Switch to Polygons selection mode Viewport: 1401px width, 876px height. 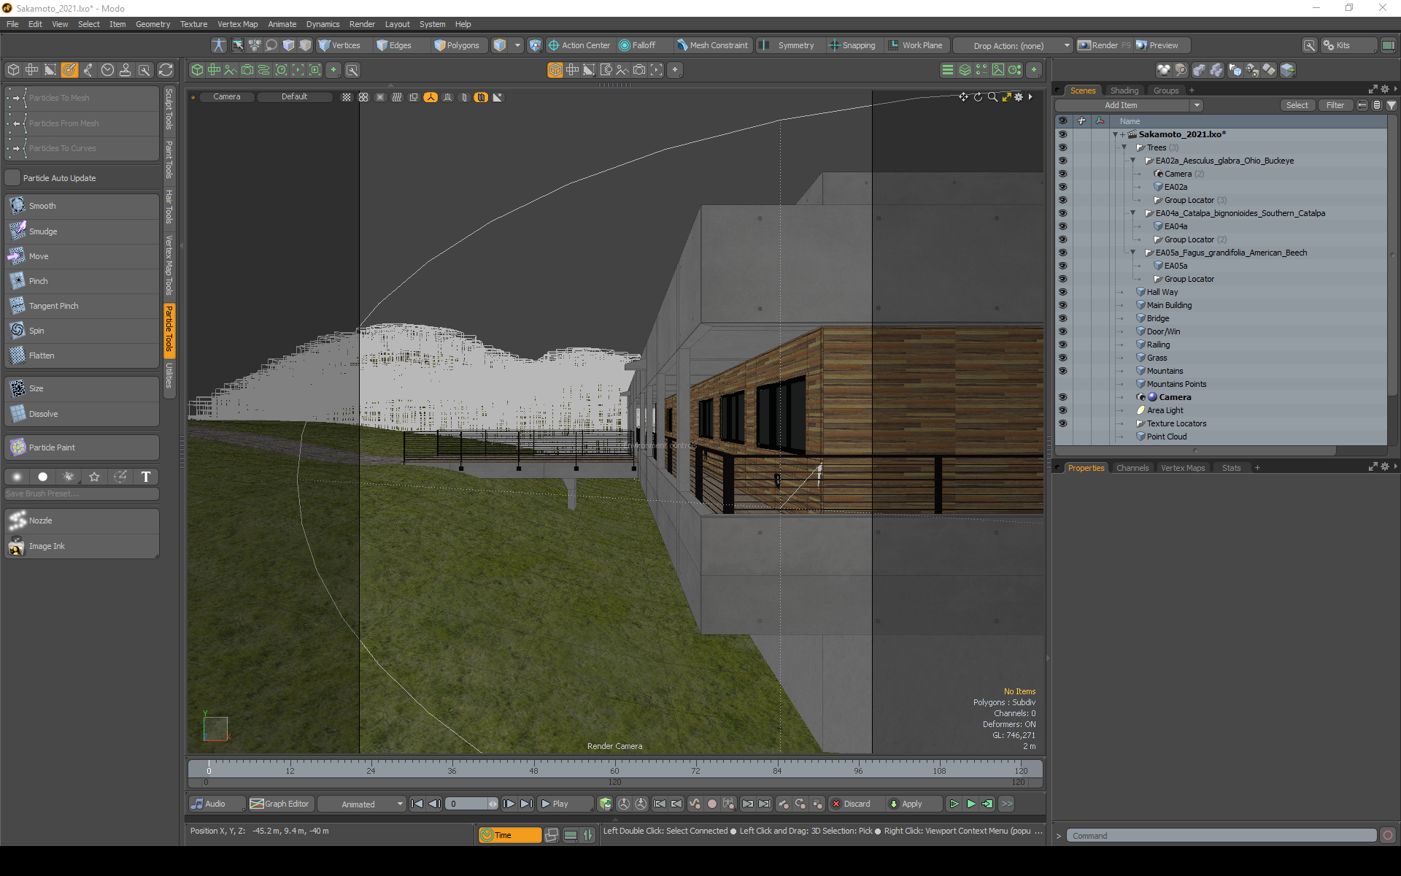pyautogui.click(x=457, y=45)
